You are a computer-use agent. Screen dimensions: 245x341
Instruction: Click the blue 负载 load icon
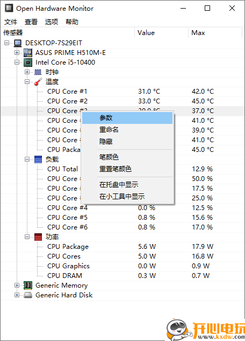tap(38, 159)
